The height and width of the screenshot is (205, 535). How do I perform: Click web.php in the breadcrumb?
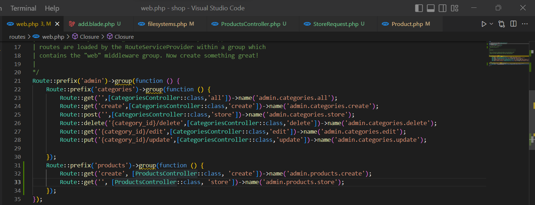point(53,37)
